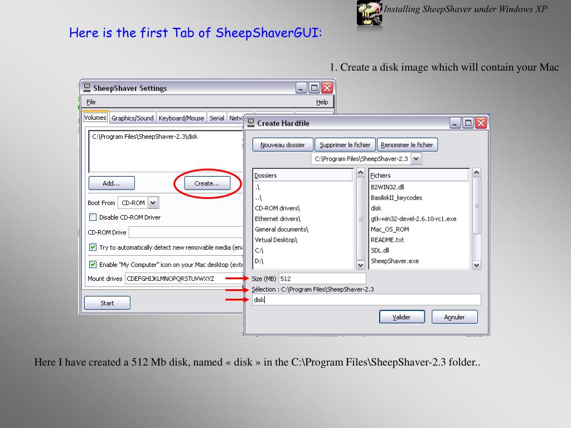
Task: Select the General documents\ folder
Action: 282,229
